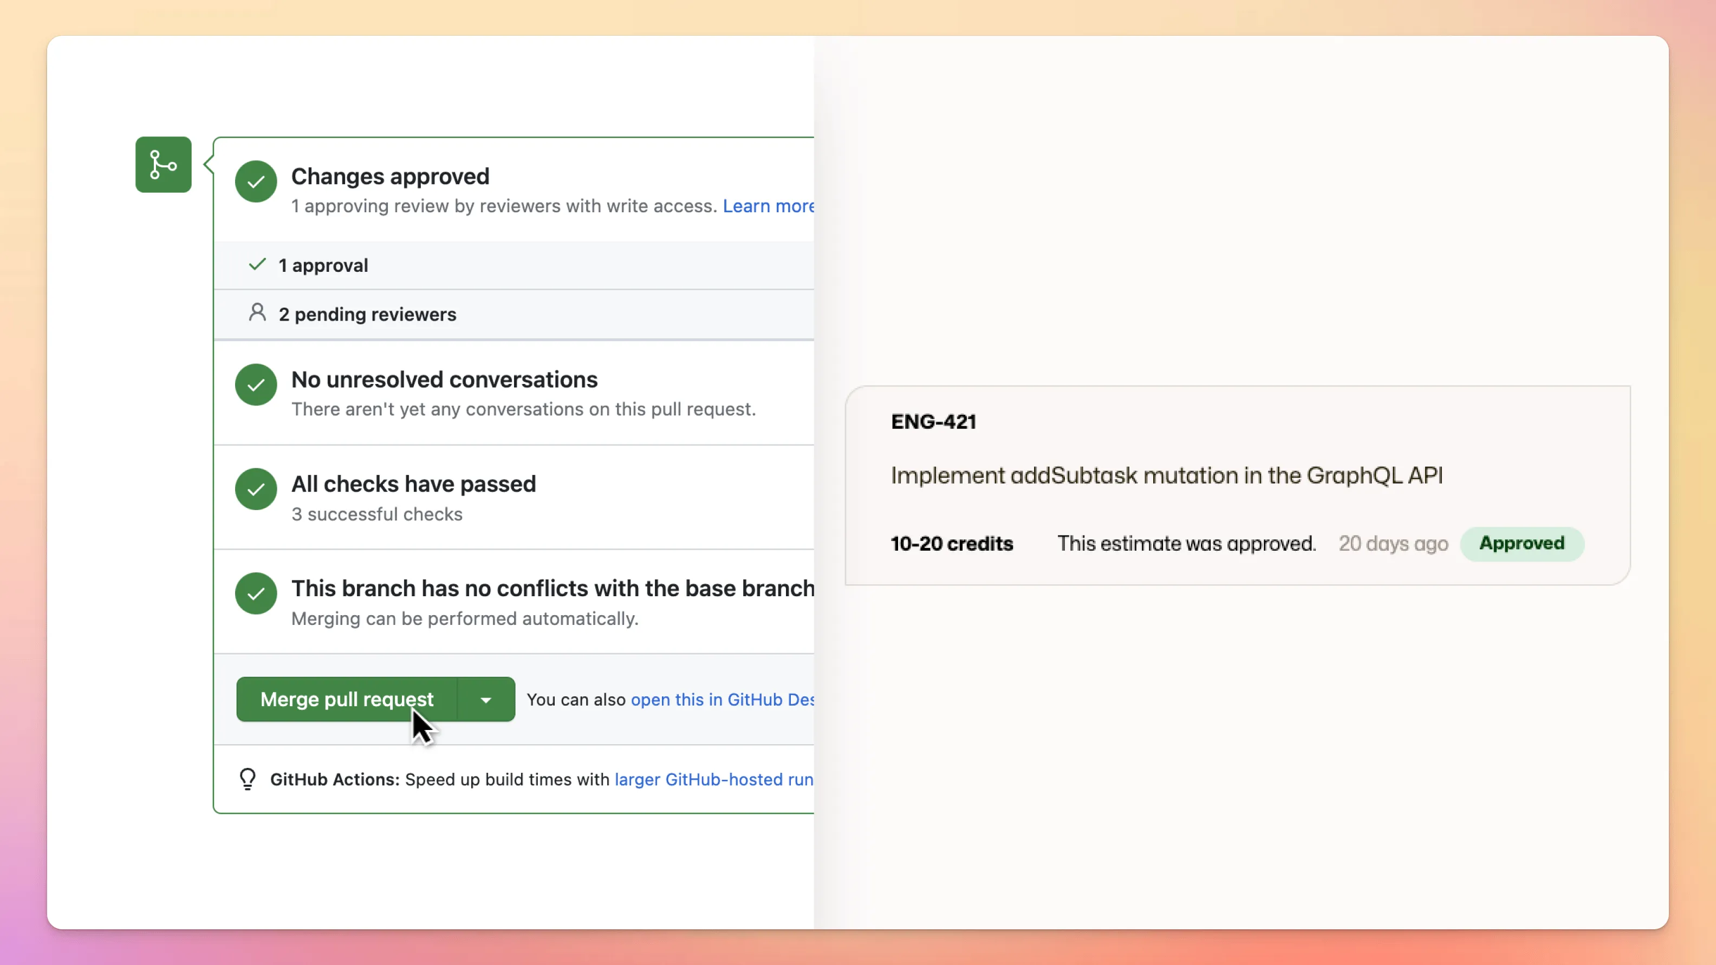
Task: Click the Changes approved checkmark icon
Action: click(x=256, y=181)
